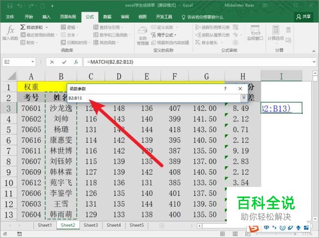Select column C header
319x238 pixels.
pos(91,76)
